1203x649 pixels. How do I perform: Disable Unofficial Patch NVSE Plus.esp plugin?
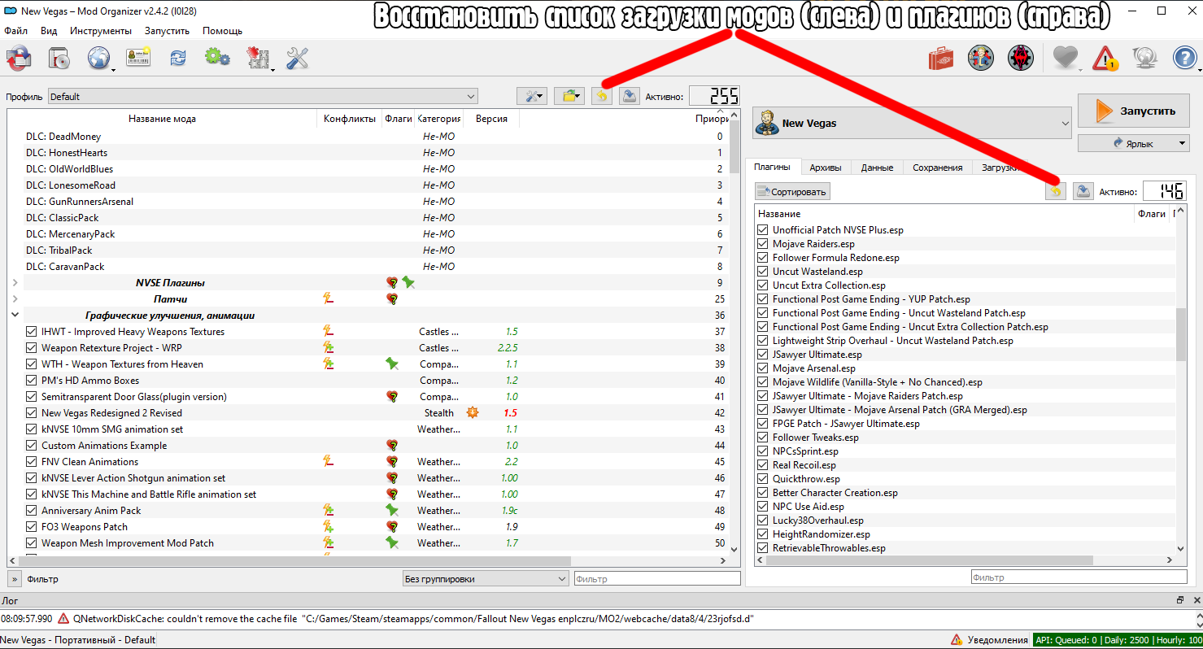(763, 230)
